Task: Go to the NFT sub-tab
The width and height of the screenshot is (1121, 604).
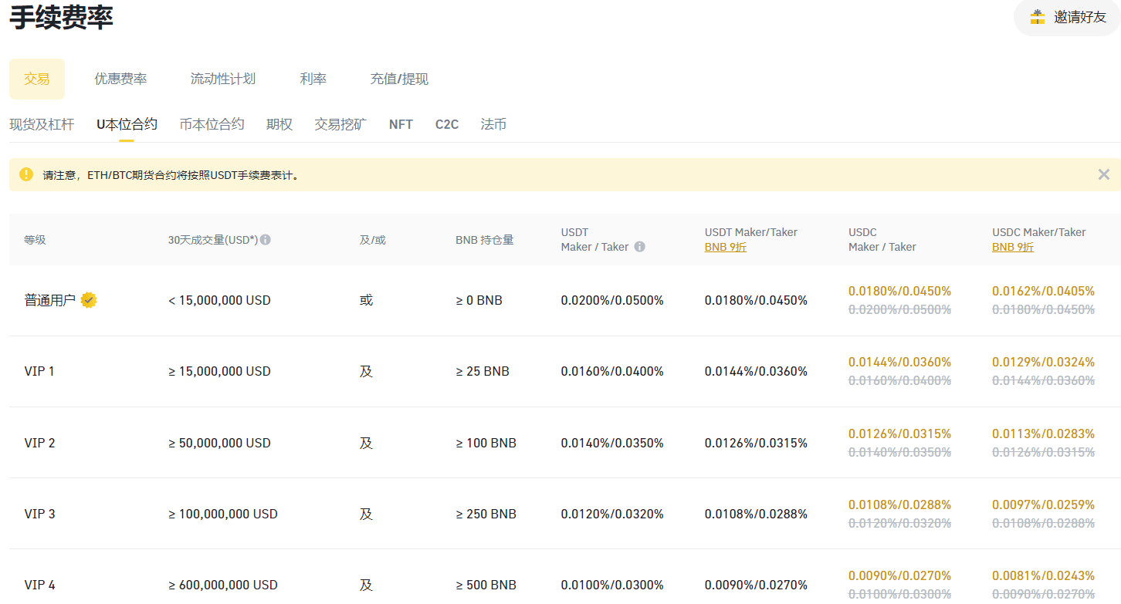Action: [401, 124]
